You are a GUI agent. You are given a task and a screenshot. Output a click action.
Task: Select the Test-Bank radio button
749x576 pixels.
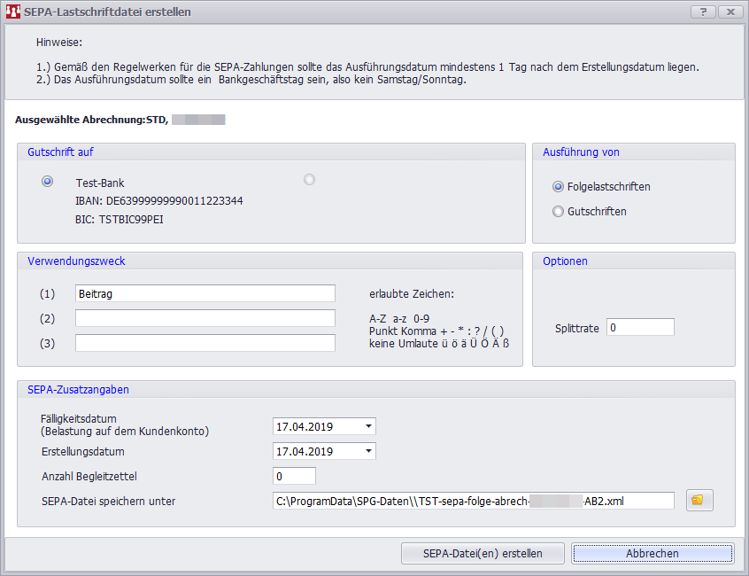point(47,181)
